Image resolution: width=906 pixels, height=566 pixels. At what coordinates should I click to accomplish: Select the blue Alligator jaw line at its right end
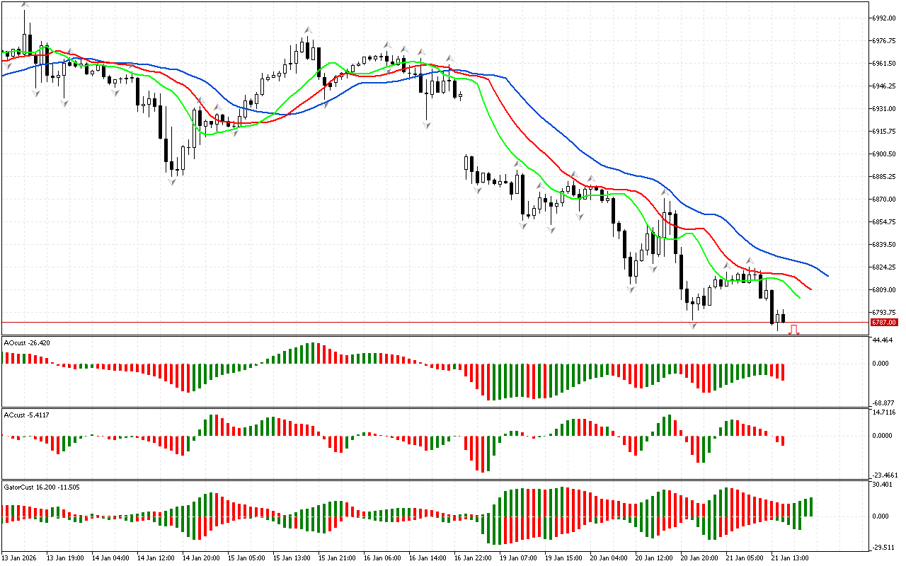(826, 275)
